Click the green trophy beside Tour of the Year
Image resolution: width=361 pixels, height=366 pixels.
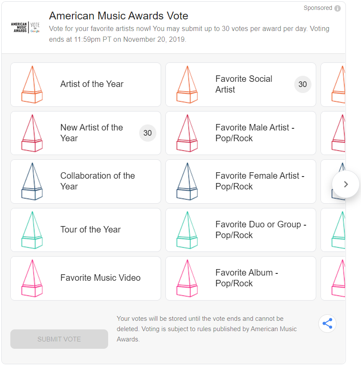coord(32,230)
